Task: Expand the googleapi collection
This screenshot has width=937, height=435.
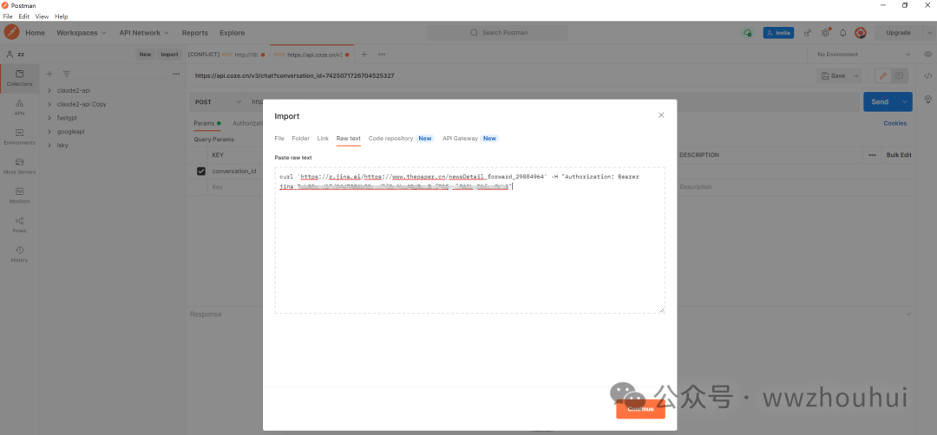Action: pyautogui.click(x=49, y=132)
